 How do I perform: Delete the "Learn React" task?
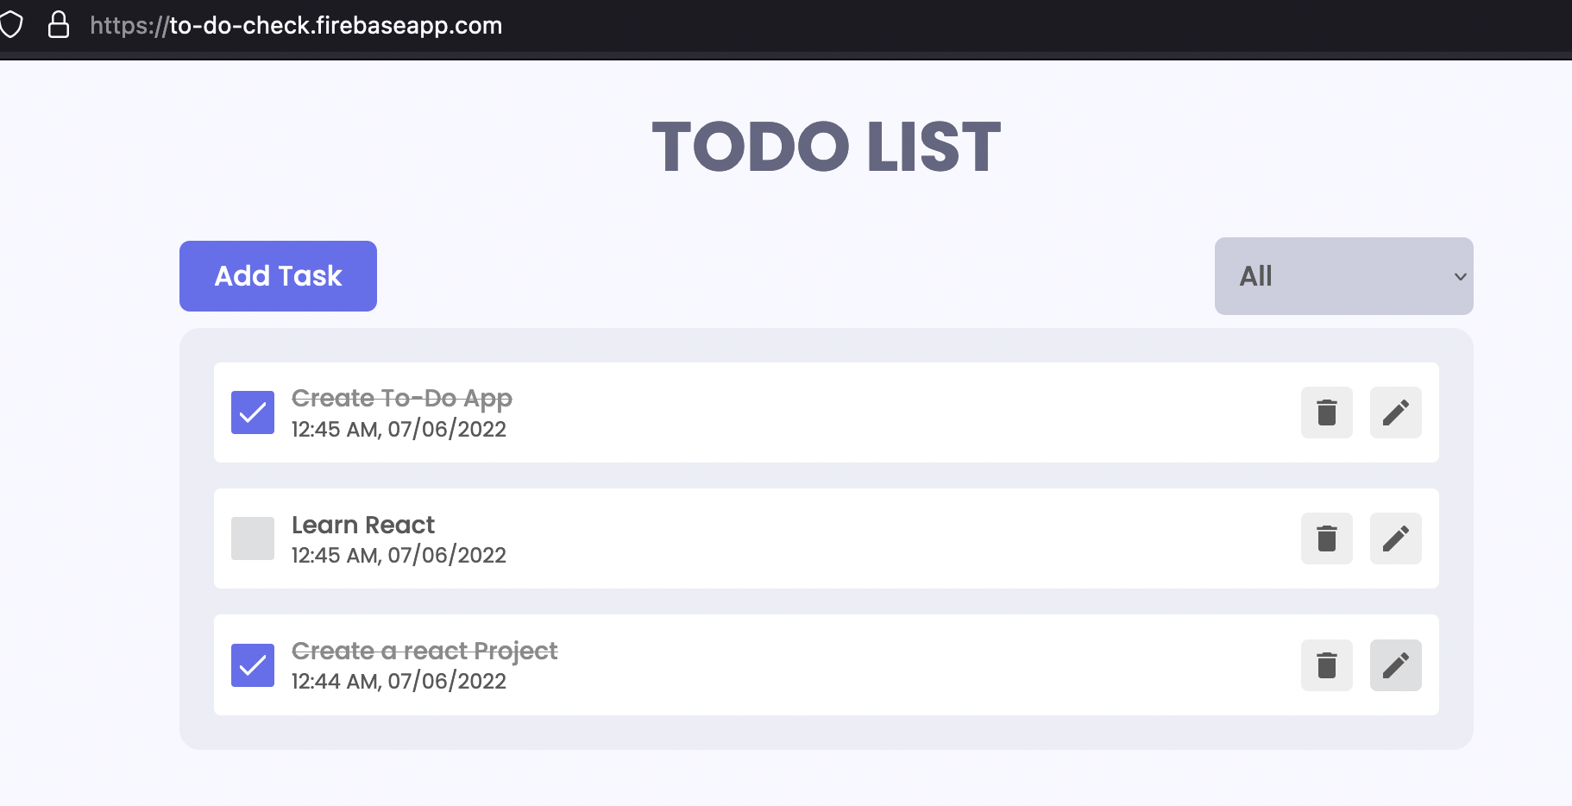click(x=1326, y=538)
